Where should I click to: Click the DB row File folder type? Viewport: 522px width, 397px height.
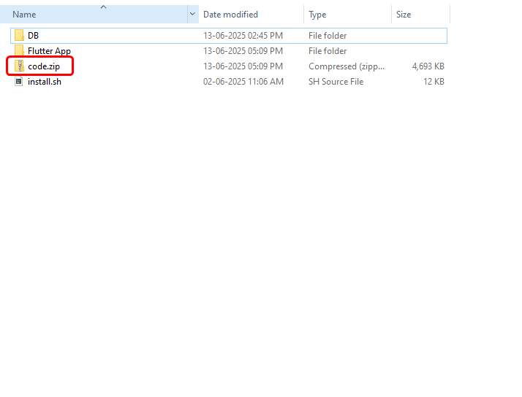tap(328, 36)
